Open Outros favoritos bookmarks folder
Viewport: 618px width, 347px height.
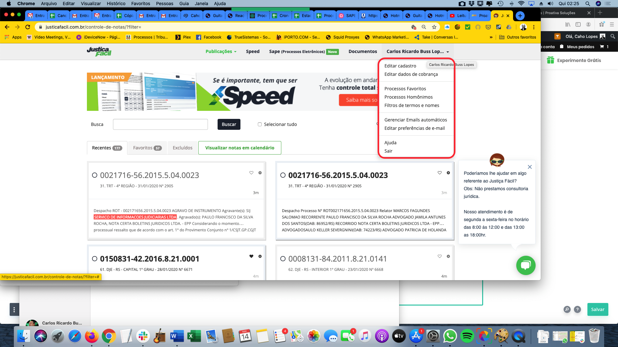click(x=518, y=37)
